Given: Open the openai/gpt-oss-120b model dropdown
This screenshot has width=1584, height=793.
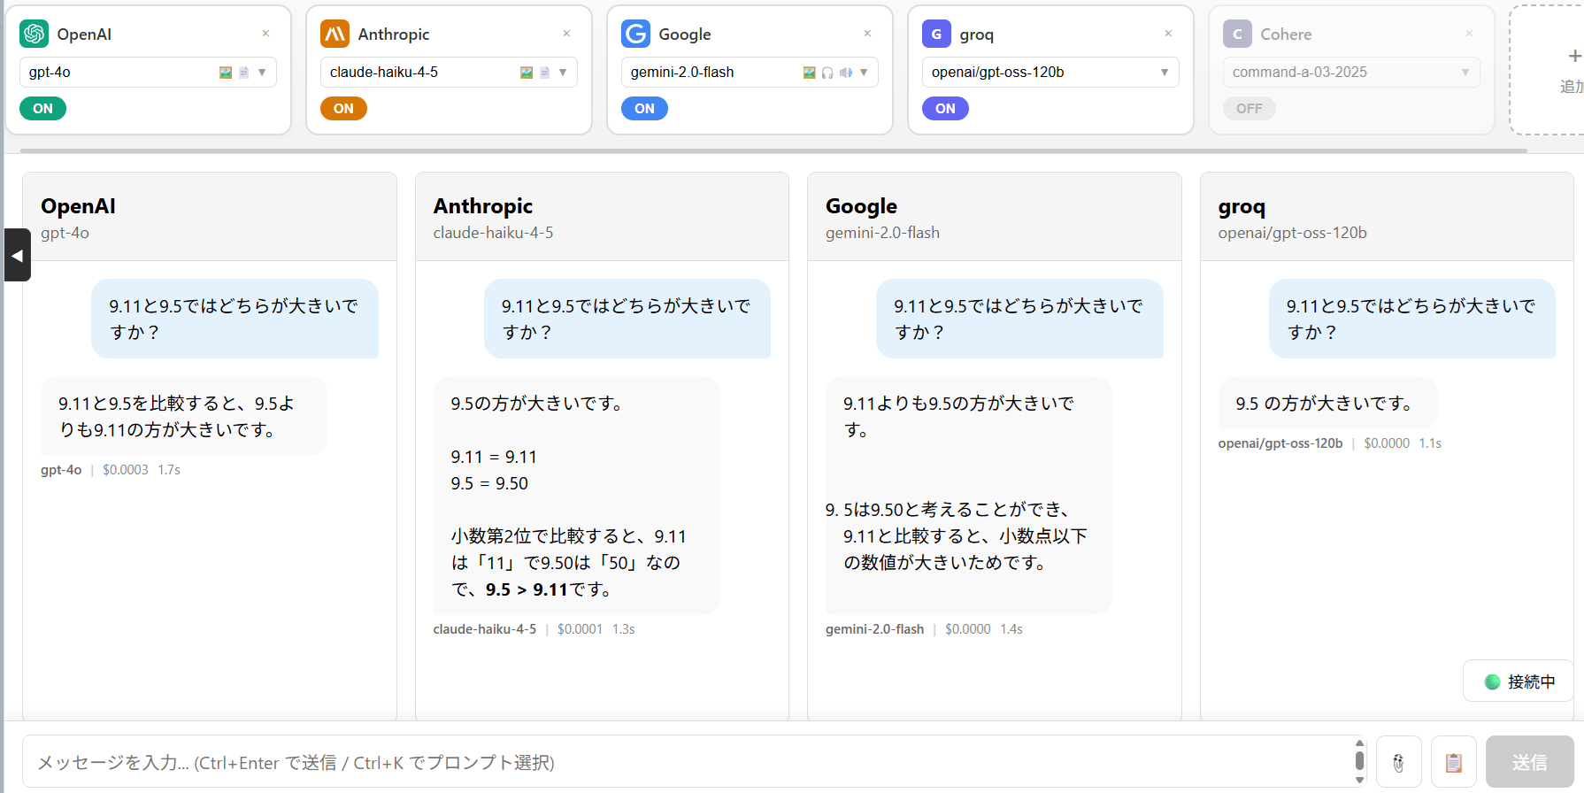Looking at the screenshot, I should coord(1050,73).
